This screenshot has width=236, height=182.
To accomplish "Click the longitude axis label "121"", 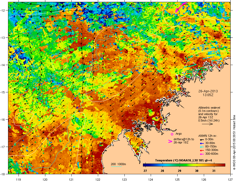I will 72,179.
